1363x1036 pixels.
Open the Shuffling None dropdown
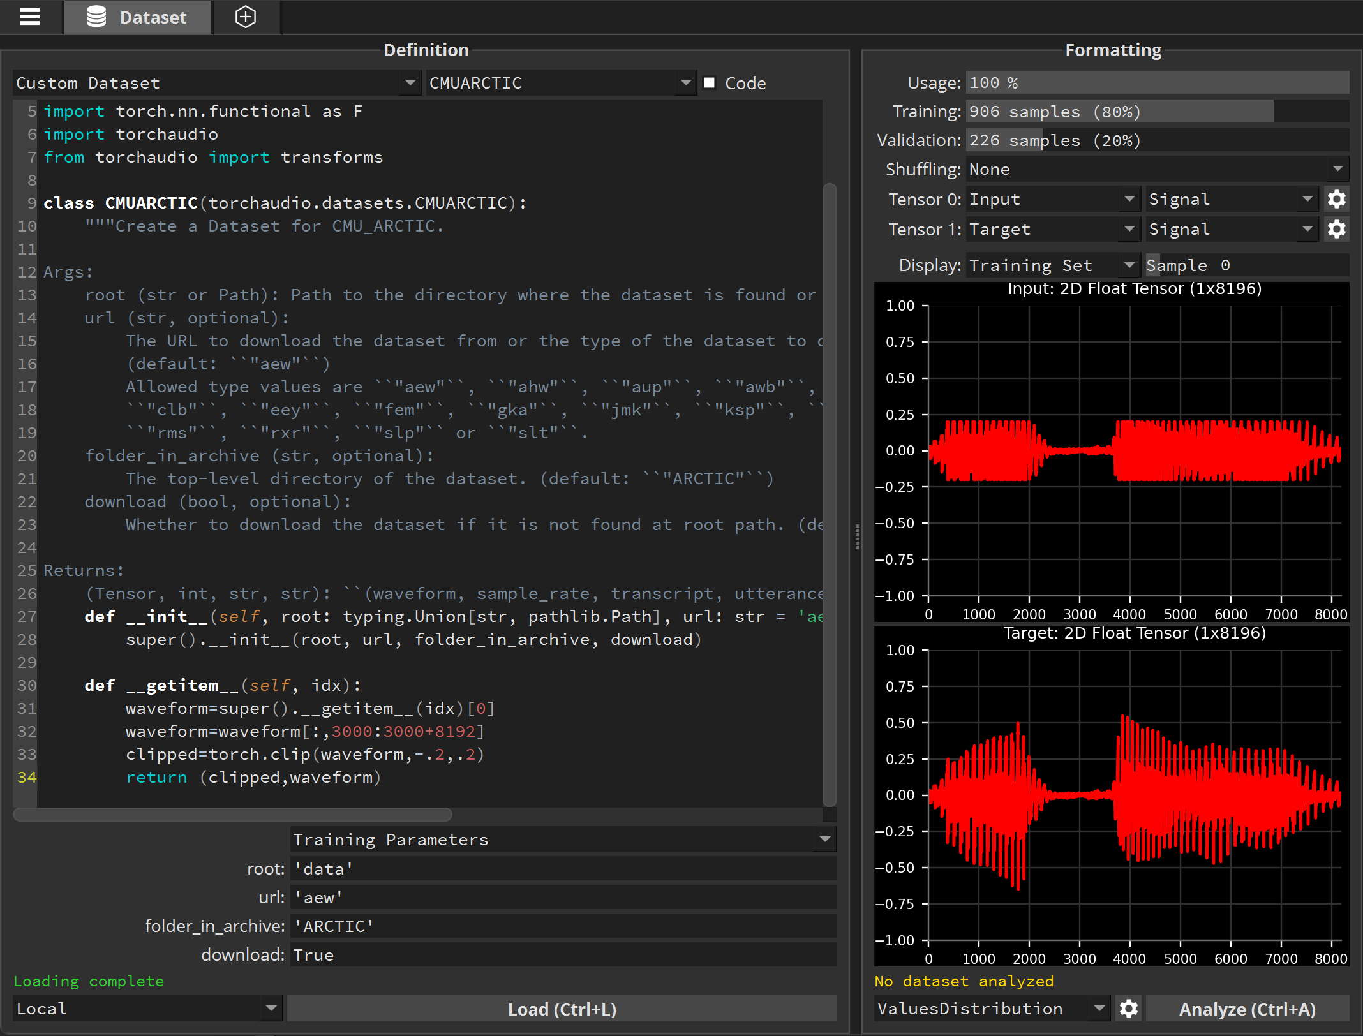point(1157,169)
